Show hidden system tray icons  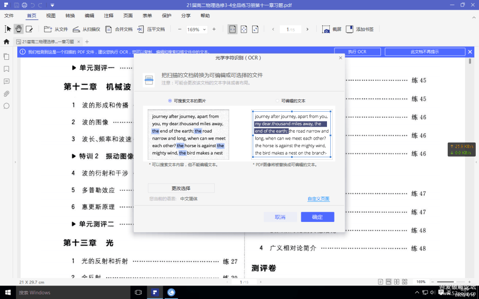click(x=417, y=292)
